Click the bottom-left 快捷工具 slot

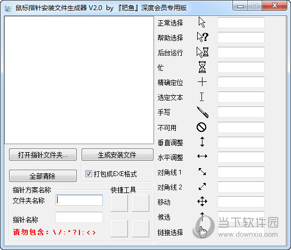(x=119, y=229)
